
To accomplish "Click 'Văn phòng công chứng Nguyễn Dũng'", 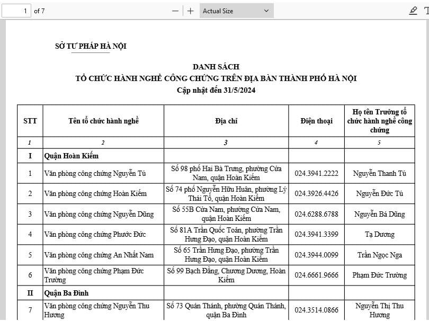I will [x=99, y=214].
